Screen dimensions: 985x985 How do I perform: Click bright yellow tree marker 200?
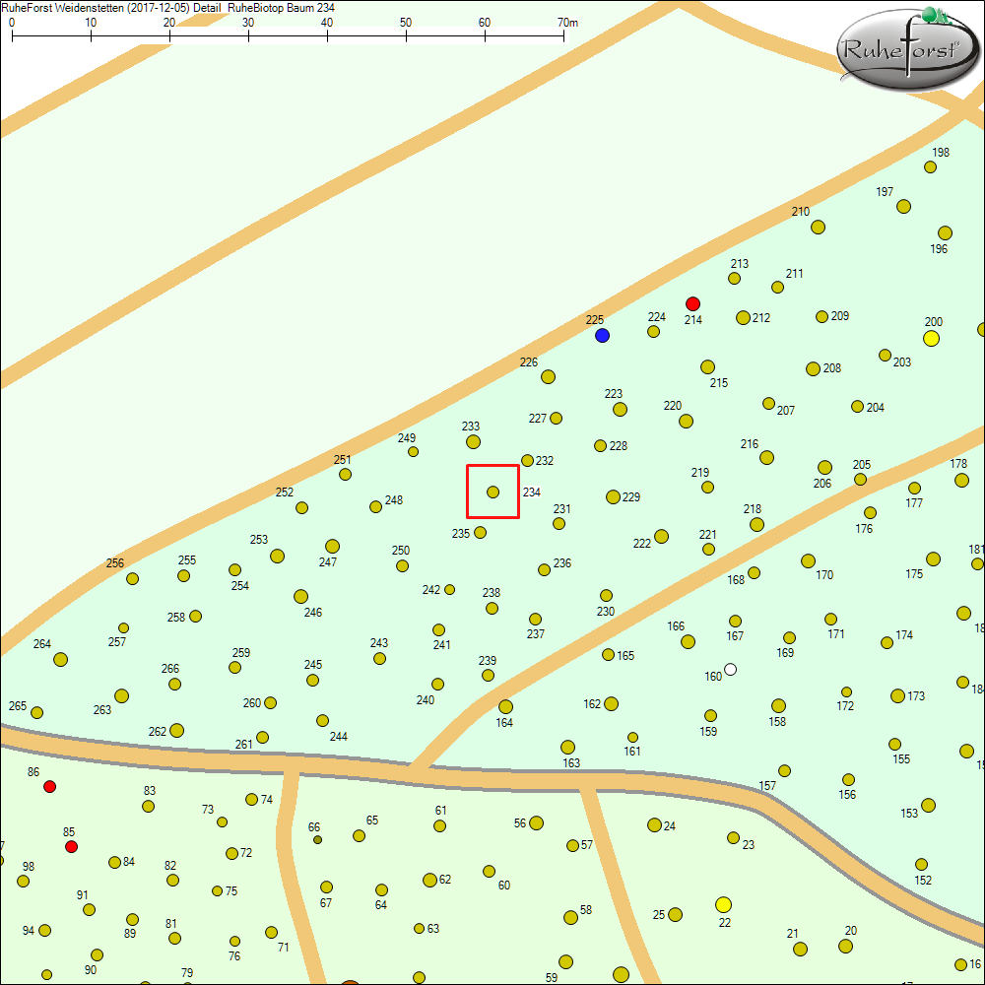pyautogui.click(x=931, y=339)
